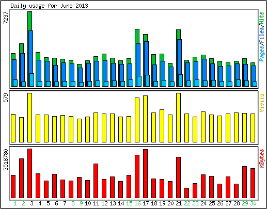
Task: Click the yellow Visits bar for day 19
Action: pos(162,126)
